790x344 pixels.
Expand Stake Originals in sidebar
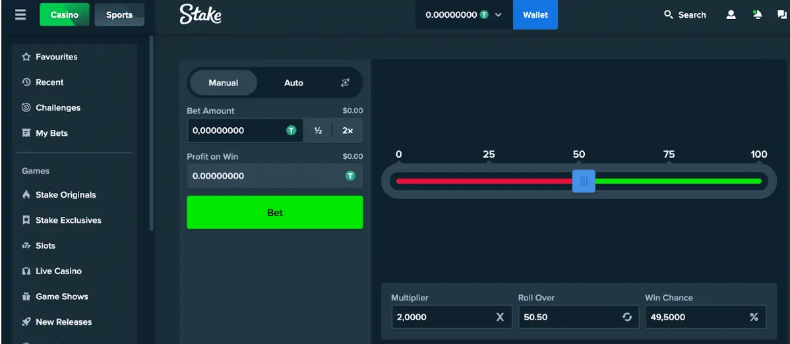point(65,195)
